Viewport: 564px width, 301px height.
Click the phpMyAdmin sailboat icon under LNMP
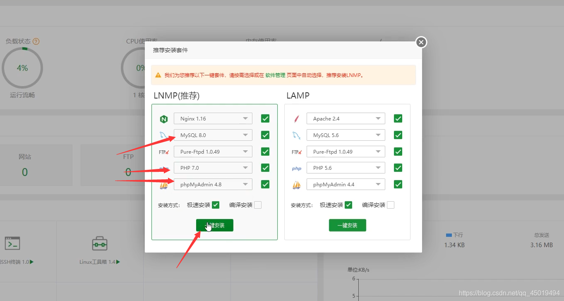coord(164,184)
